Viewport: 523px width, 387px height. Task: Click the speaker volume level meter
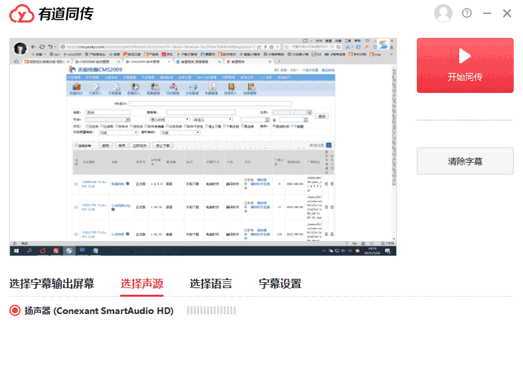click(211, 311)
